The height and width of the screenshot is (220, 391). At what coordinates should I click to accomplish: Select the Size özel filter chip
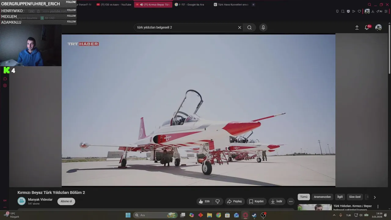[355, 197]
